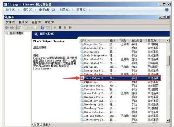
Task: Select 服务(本地) in the left tree
Action: tap(16, 33)
